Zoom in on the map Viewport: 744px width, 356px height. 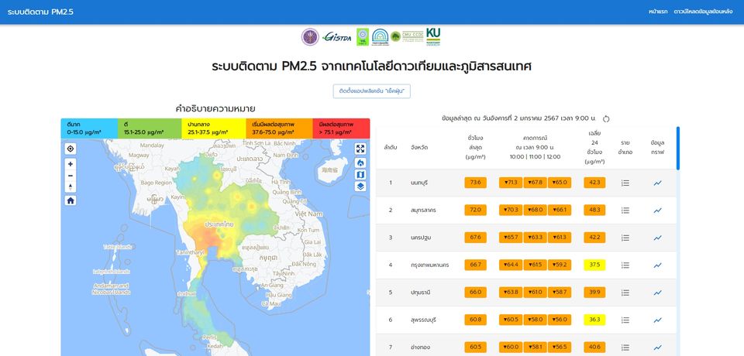[x=71, y=164]
